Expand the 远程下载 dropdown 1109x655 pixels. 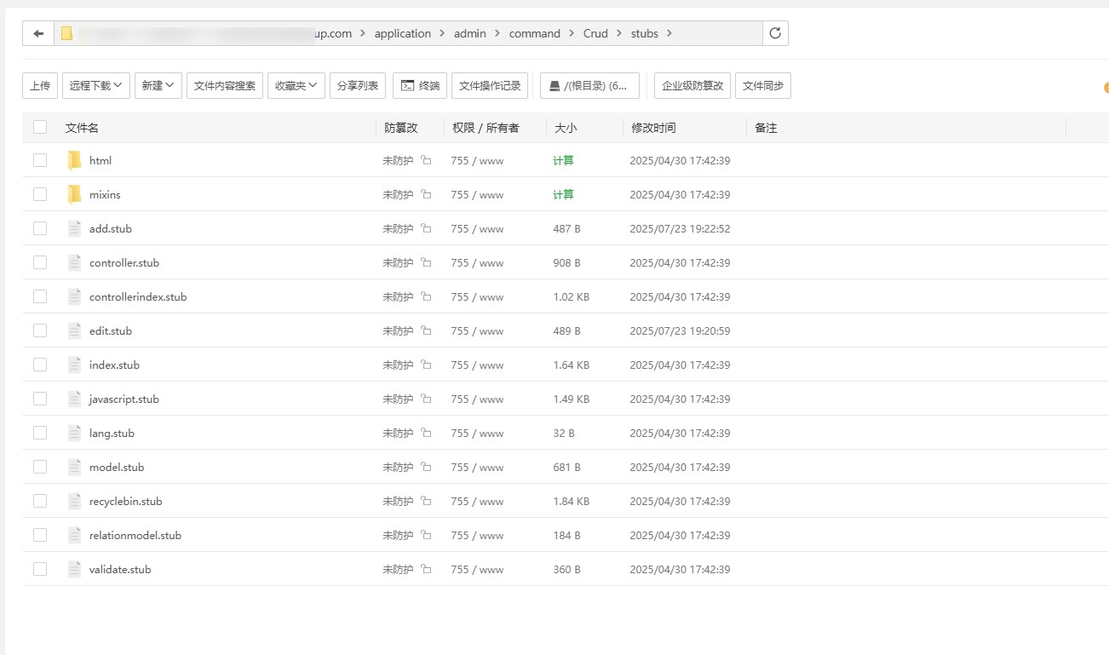(96, 85)
